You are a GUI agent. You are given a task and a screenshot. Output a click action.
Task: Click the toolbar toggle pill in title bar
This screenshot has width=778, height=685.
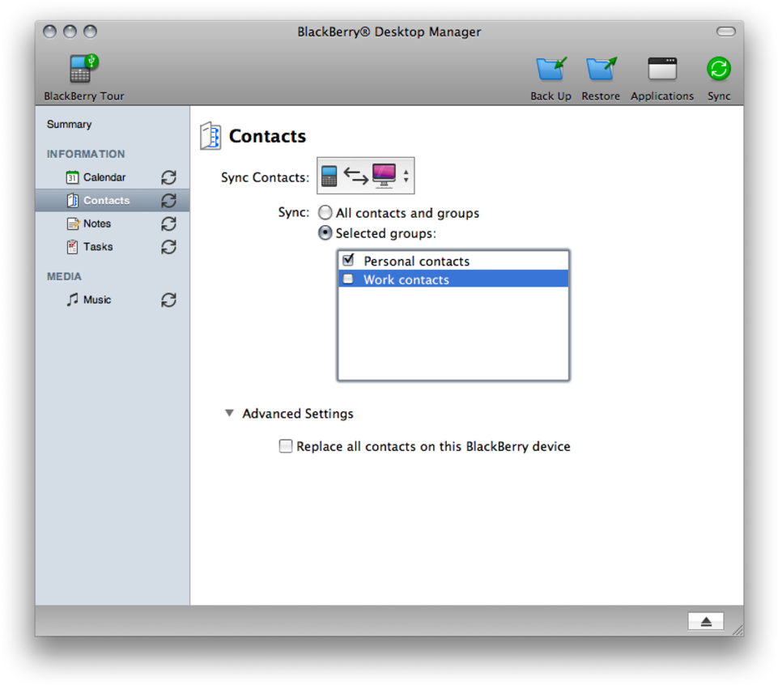point(726,32)
